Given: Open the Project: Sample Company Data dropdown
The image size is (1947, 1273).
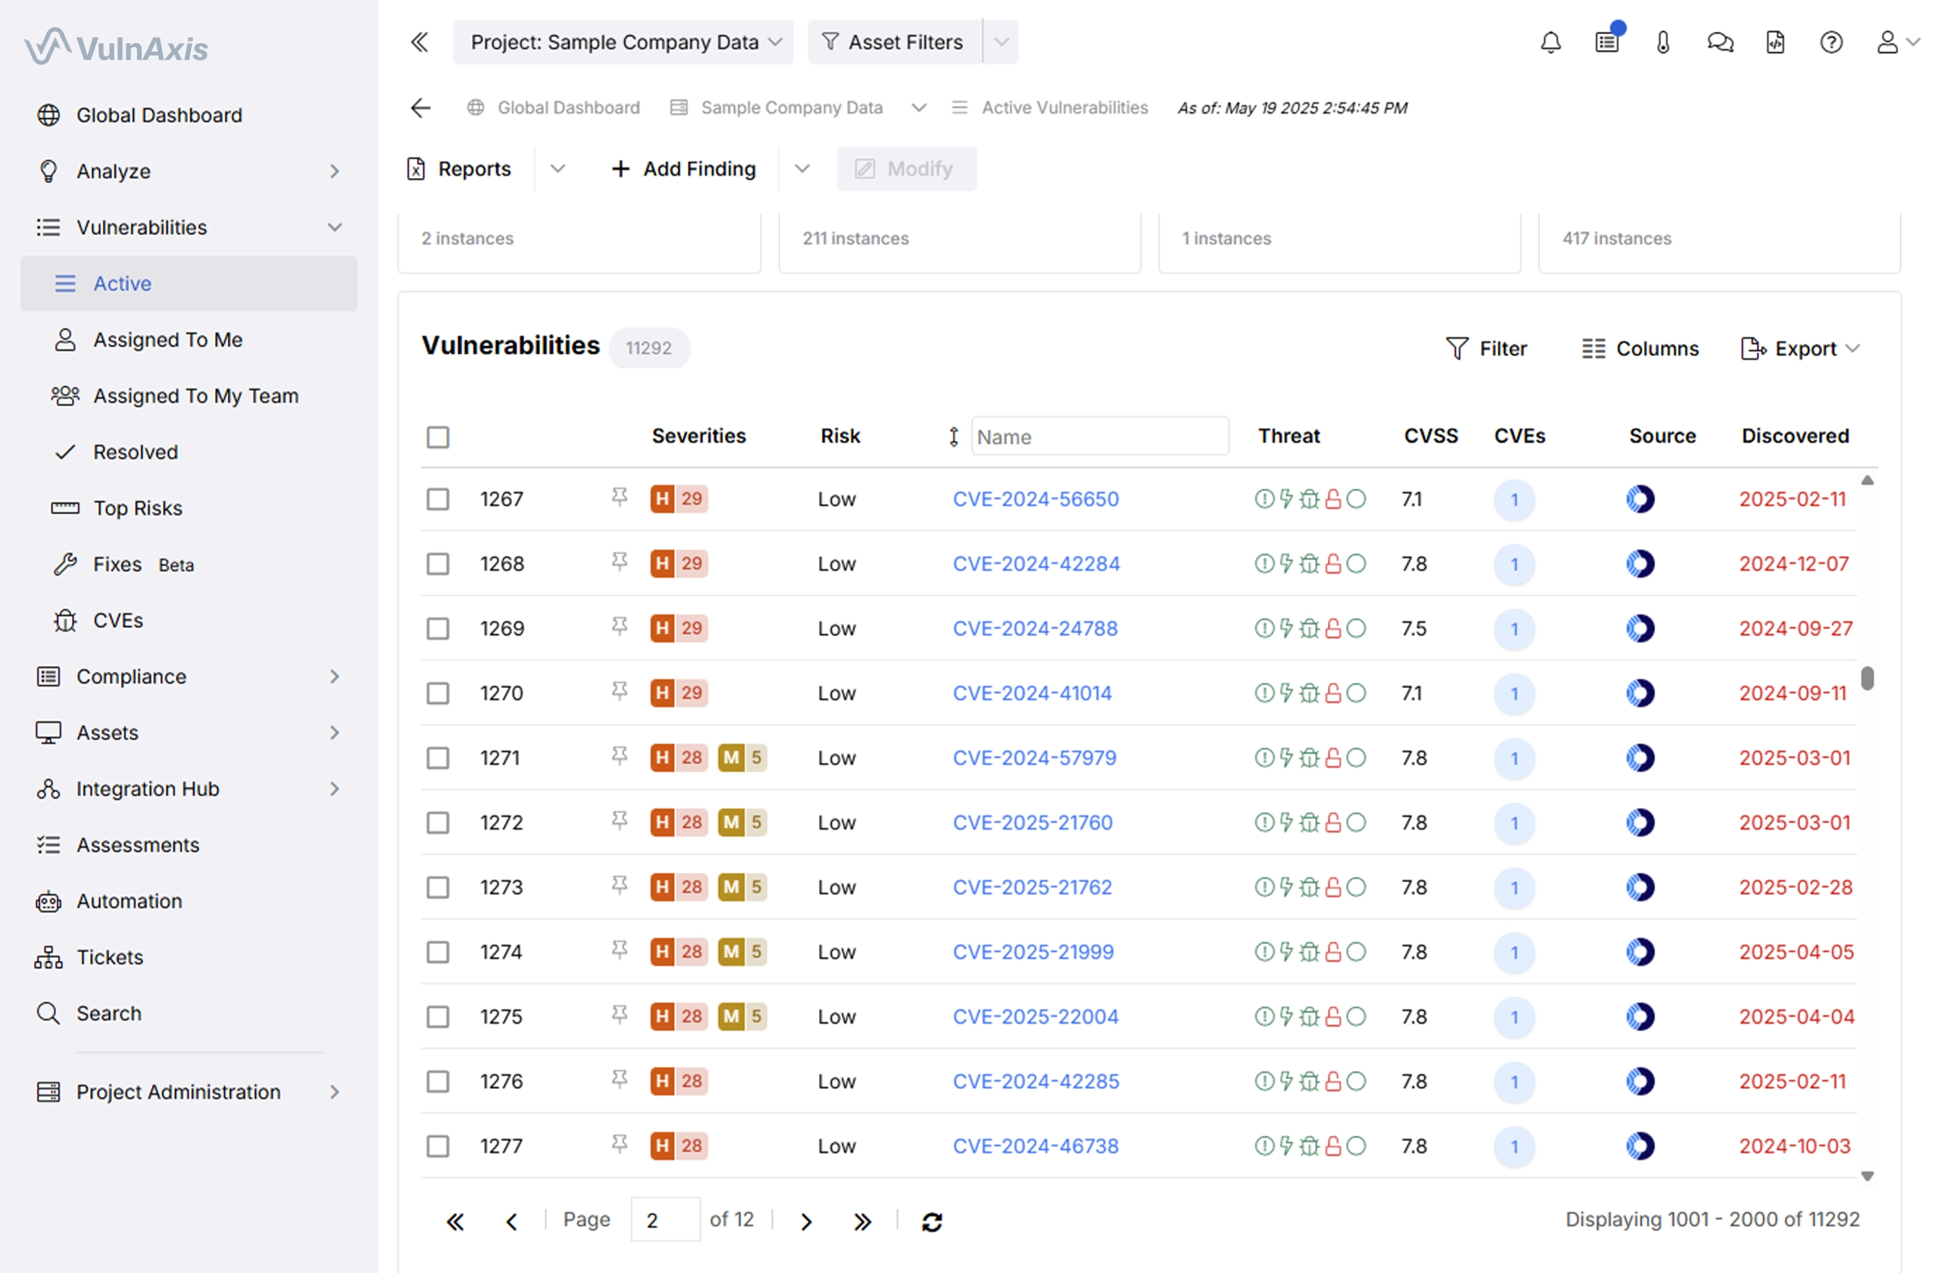Looking at the screenshot, I should click(623, 42).
